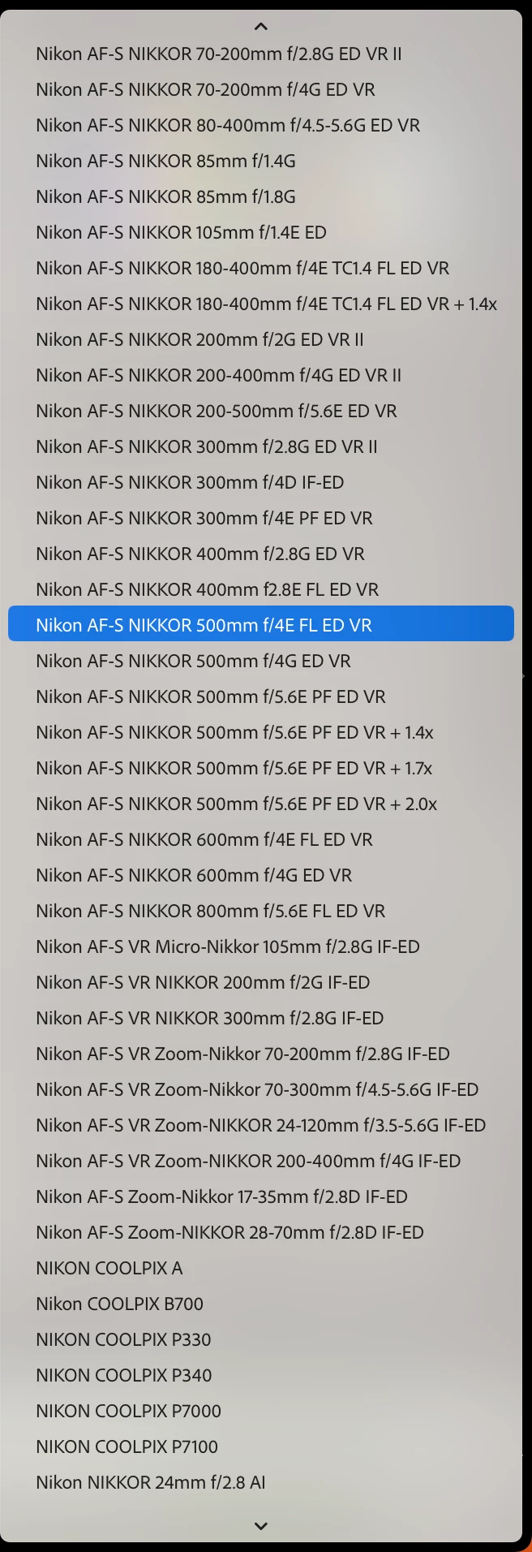Select NIKON COOLPIX P330
532x1552 pixels.
261,1339
